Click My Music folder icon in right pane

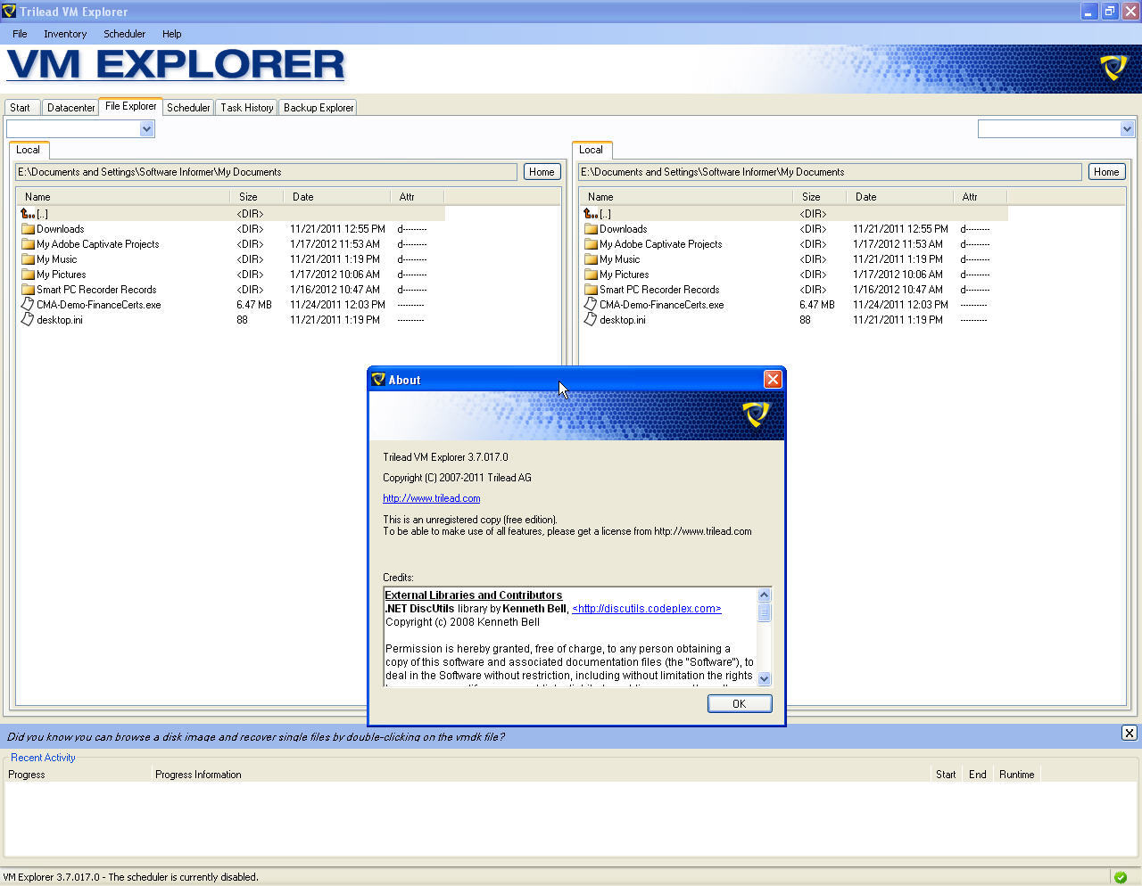click(591, 259)
